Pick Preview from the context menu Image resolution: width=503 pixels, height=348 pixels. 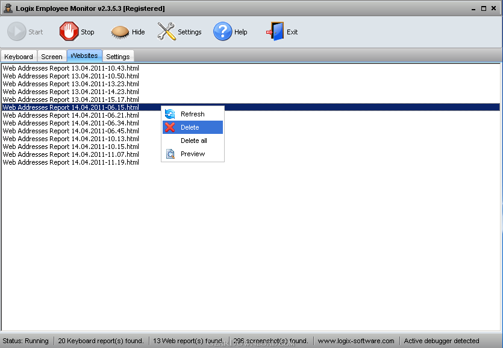coord(193,154)
